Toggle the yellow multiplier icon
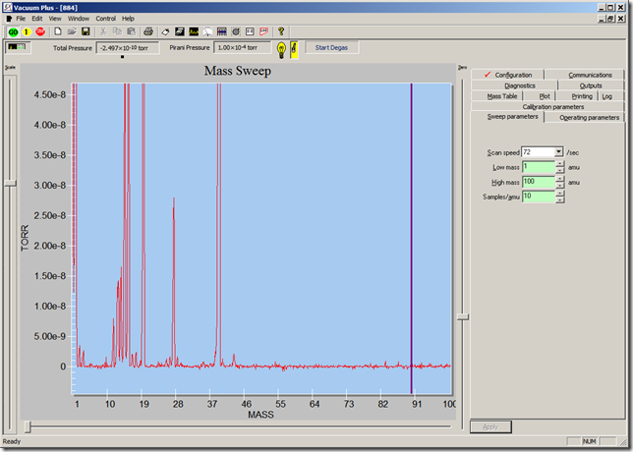 click(294, 50)
